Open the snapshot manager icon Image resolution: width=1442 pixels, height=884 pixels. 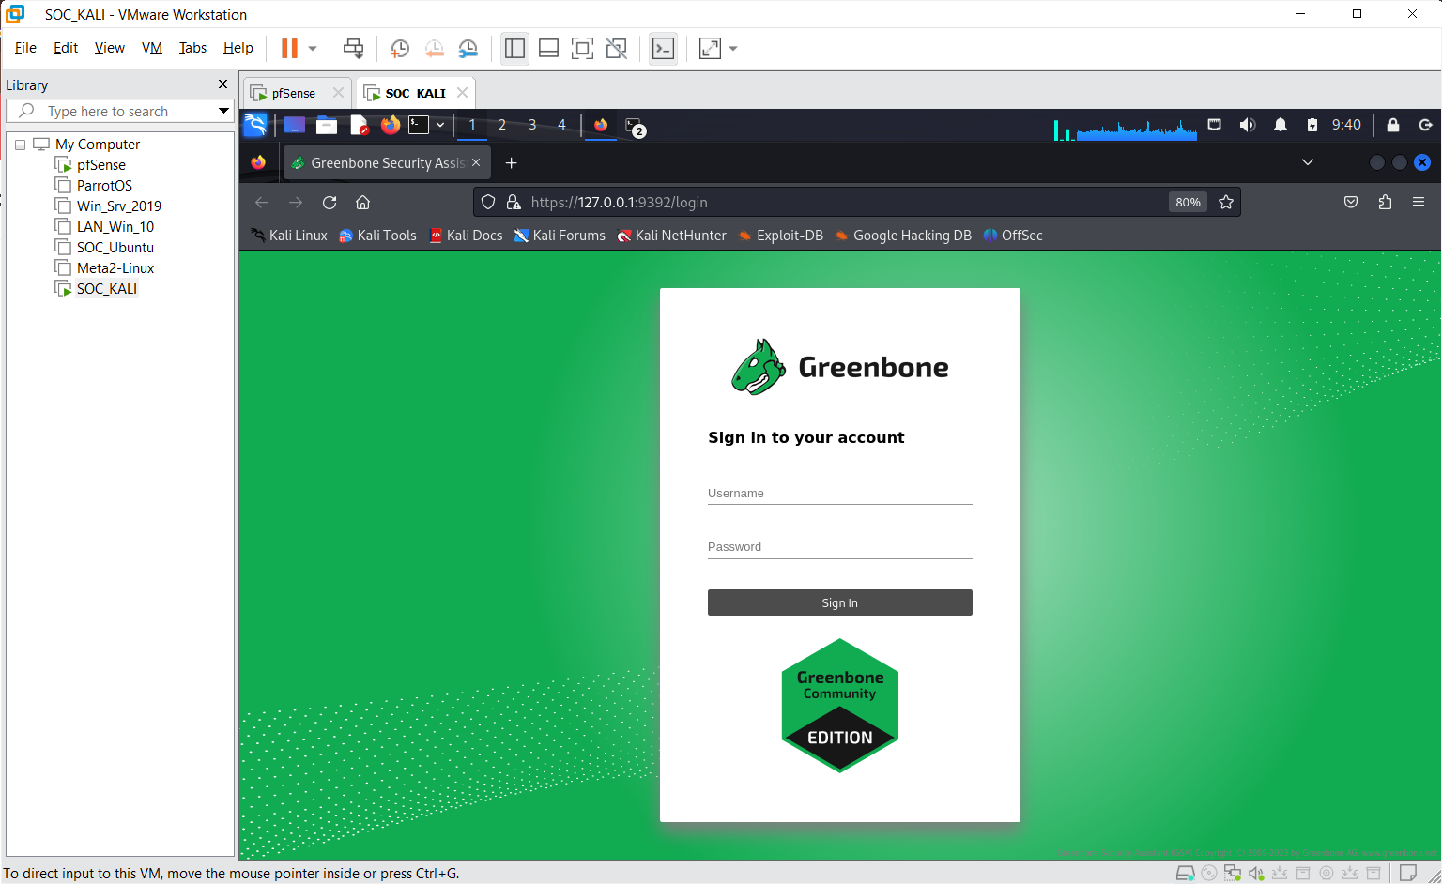coord(468,49)
